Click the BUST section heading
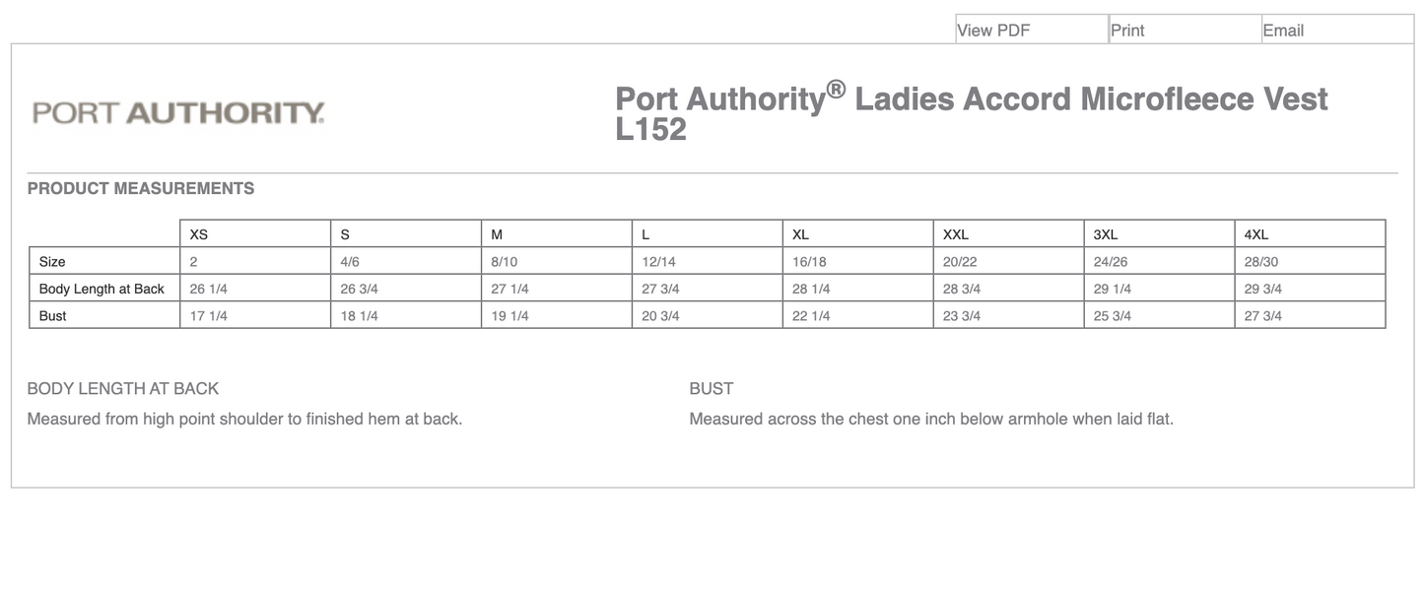This screenshot has width=1424, height=590. click(711, 388)
